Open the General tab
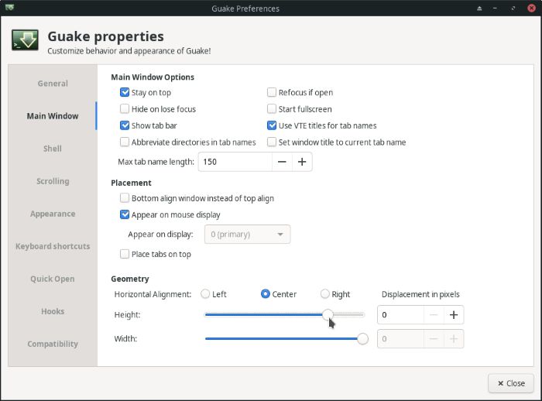Image resolution: width=542 pixels, height=401 pixels. pyautogui.click(x=53, y=84)
